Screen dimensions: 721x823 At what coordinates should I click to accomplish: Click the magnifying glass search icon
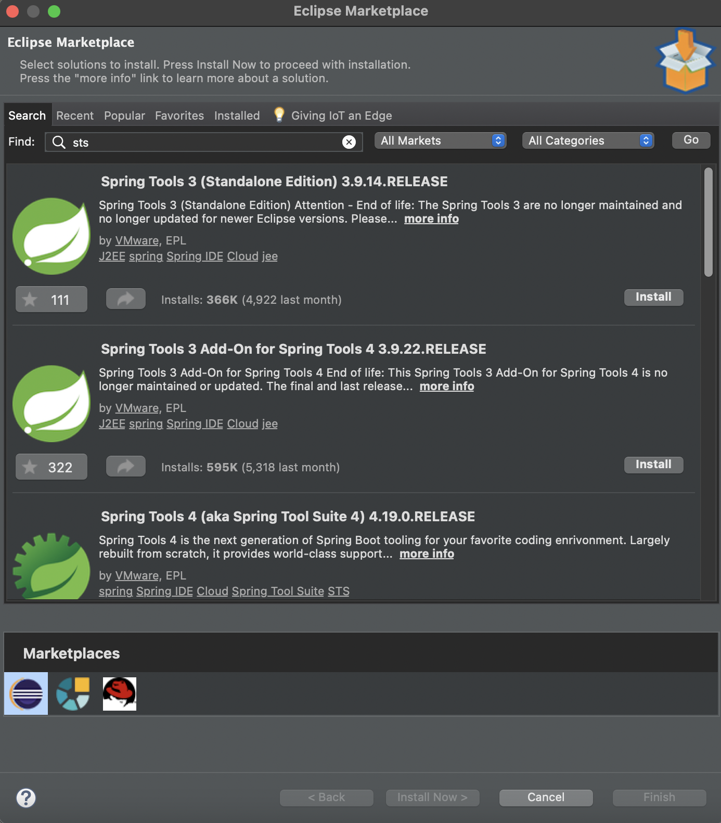tap(59, 142)
